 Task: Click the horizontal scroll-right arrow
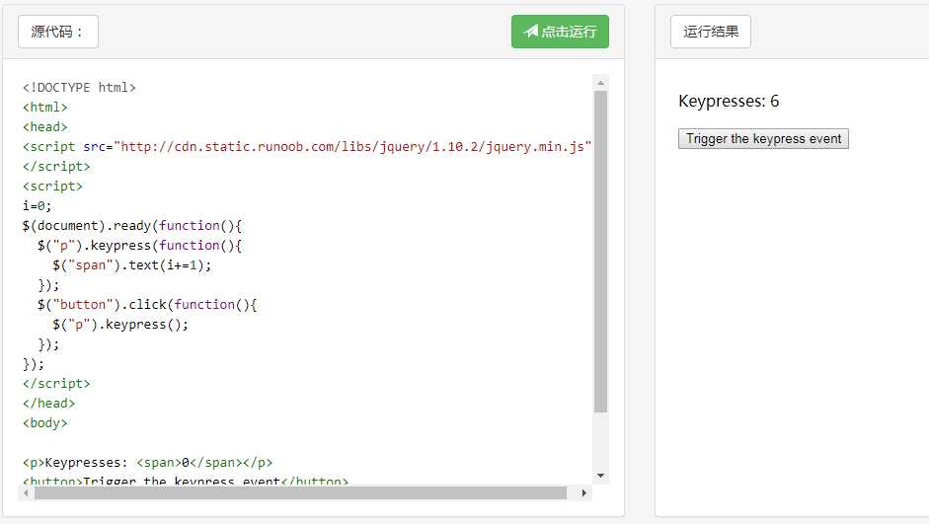tap(583, 492)
